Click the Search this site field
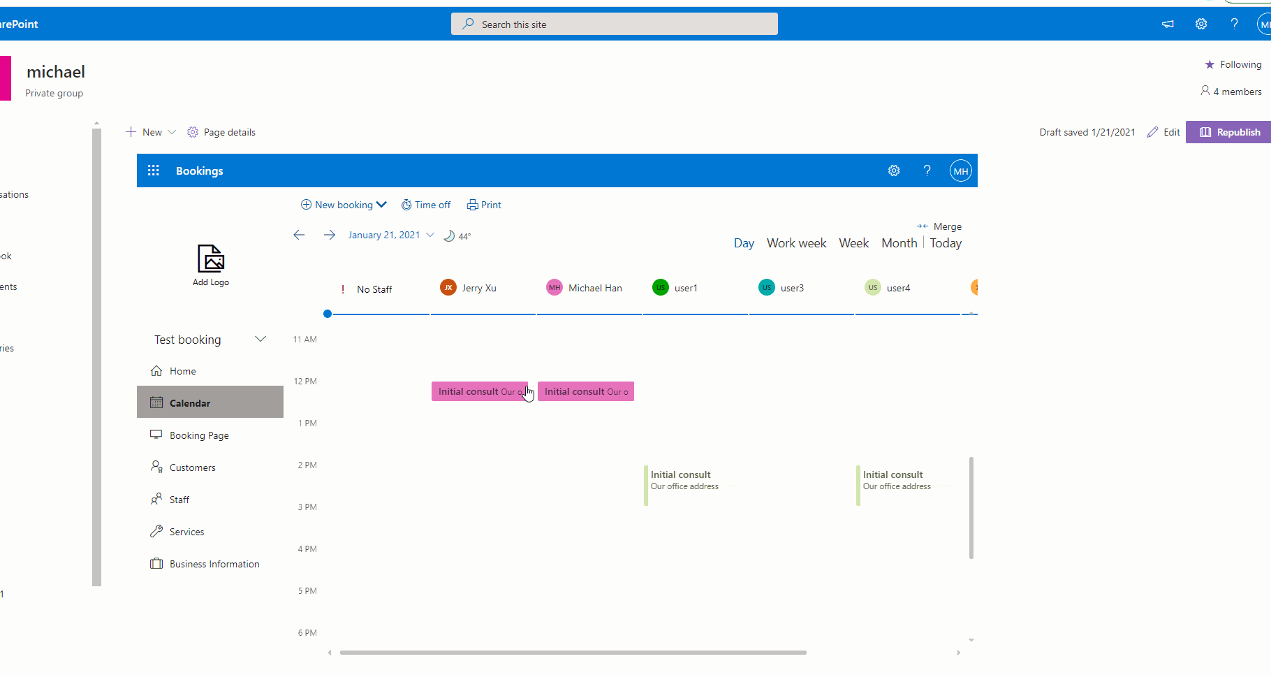1271x675 pixels. click(615, 24)
